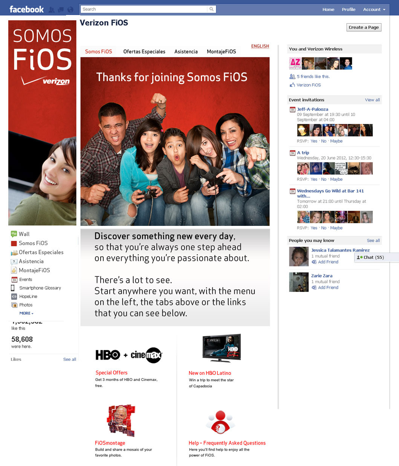This screenshot has height=466, width=399.
Task: Expand MORE in the sidebar list
Action: 26,313
